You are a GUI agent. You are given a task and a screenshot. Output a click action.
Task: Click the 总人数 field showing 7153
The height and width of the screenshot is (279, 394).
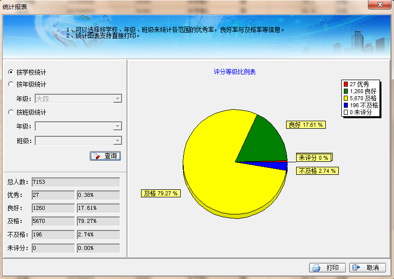point(76,182)
